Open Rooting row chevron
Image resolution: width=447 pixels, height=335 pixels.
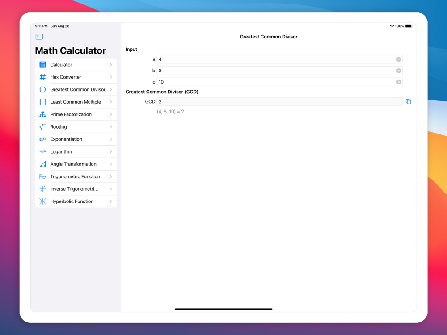tap(111, 127)
